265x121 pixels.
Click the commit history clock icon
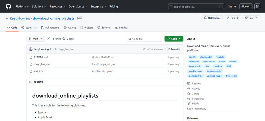(167, 49)
